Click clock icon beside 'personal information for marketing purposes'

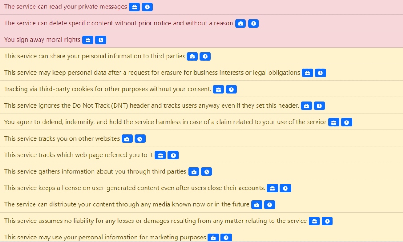tap(226, 238)
